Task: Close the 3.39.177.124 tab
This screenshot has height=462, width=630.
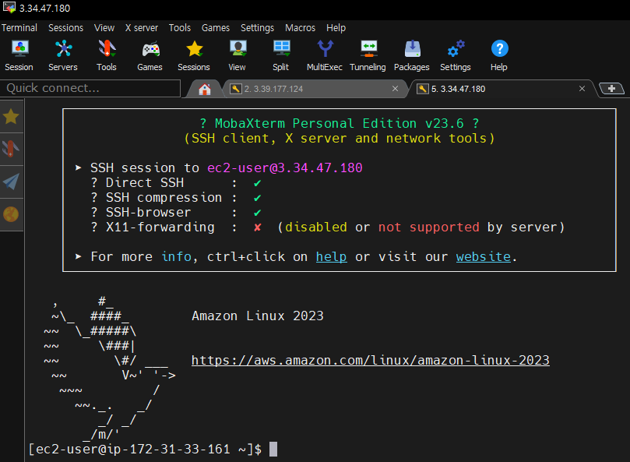Action: pos(395,89)
